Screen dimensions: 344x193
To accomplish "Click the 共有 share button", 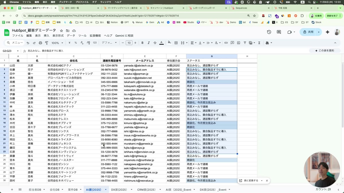I will point(308,32).
